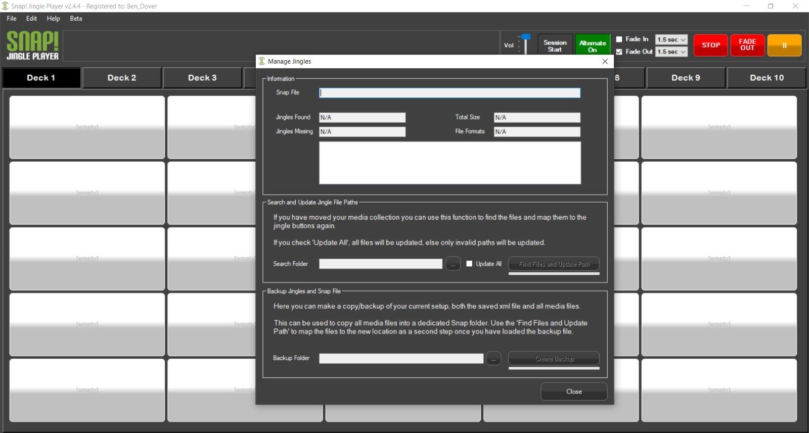The height and width of the screenshot is (433, 809).
Task: Browse for Backup Folder with ellipsis button
Action: pos(493,358)
